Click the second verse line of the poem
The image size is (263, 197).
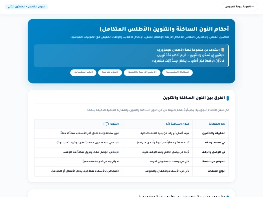(x=188, y=61)
